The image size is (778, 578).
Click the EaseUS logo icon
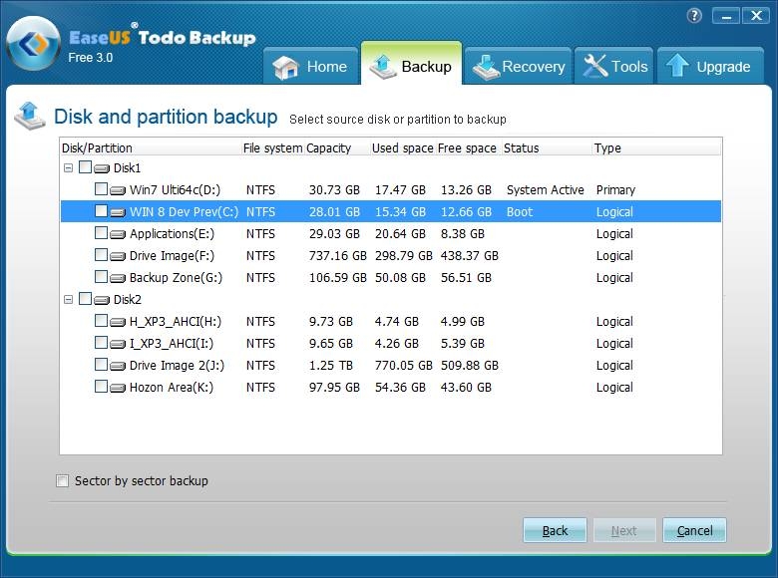coord(34,44)
